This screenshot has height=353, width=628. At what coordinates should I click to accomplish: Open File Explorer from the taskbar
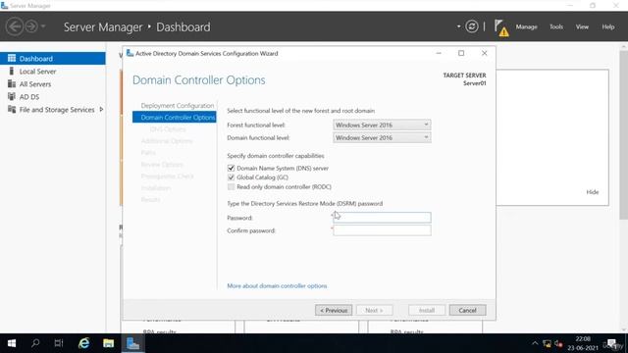pos(108,343)
